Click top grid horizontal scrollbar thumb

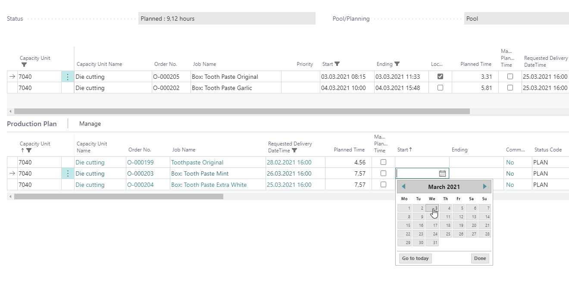242,111
